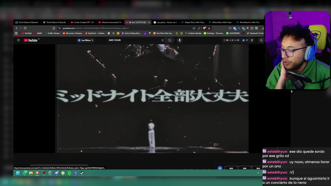Switch to Abe Natsumi Hello! Project tab
The height and width of the screenshot is (186, 331).
[248, 22]
